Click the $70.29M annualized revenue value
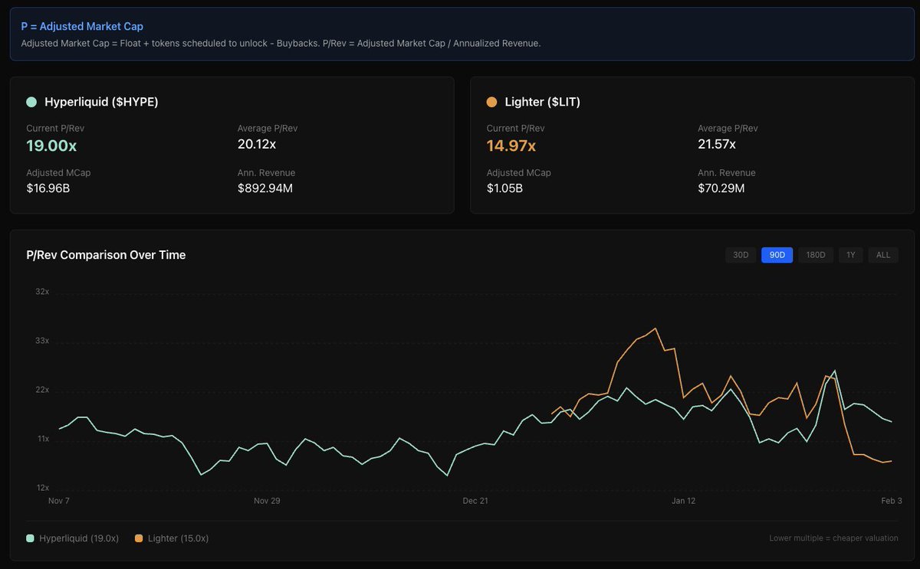 coord(721,188)
